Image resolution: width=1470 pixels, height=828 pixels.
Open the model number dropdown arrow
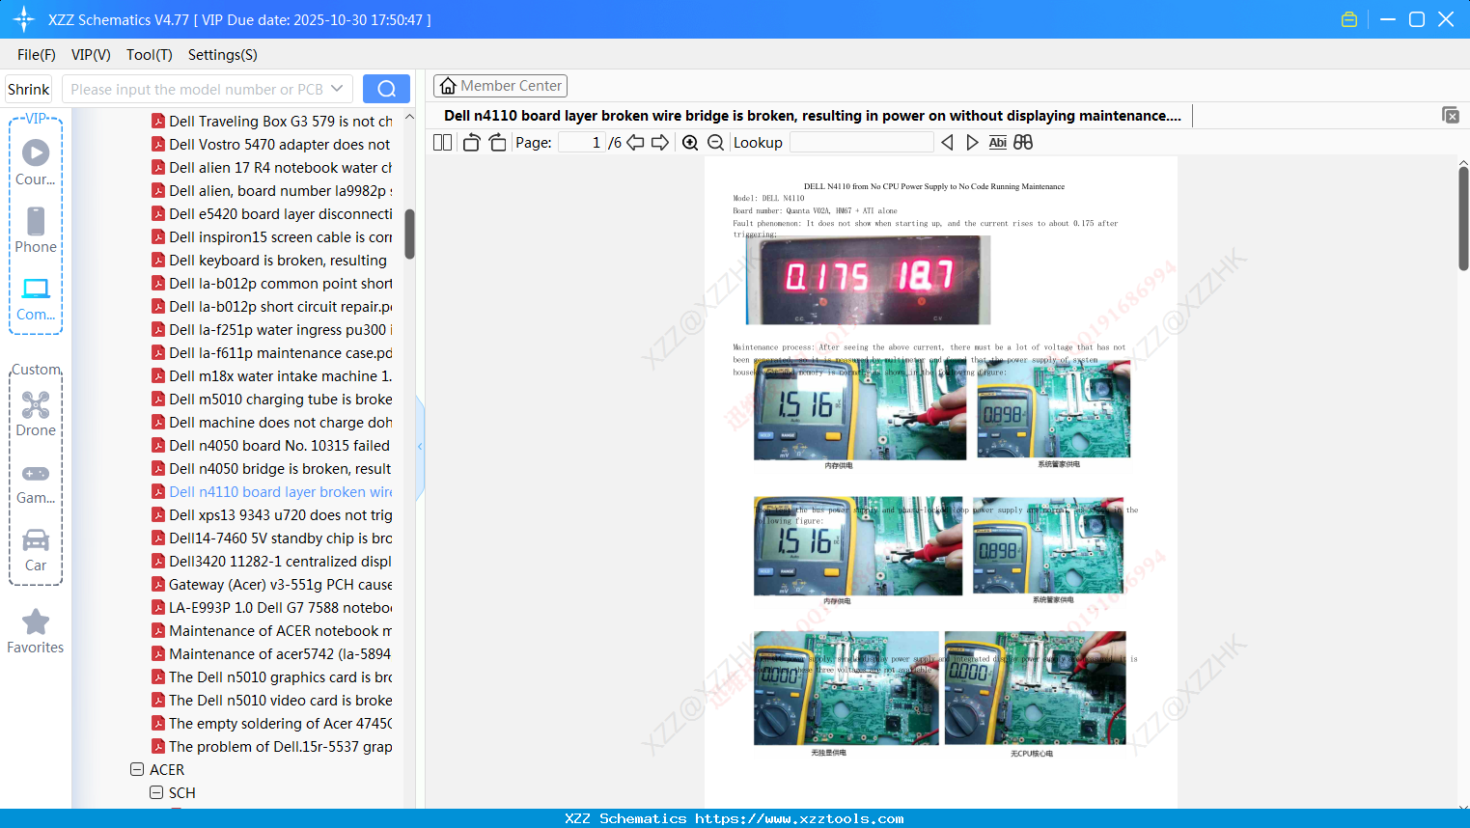(x=337, y=89)
